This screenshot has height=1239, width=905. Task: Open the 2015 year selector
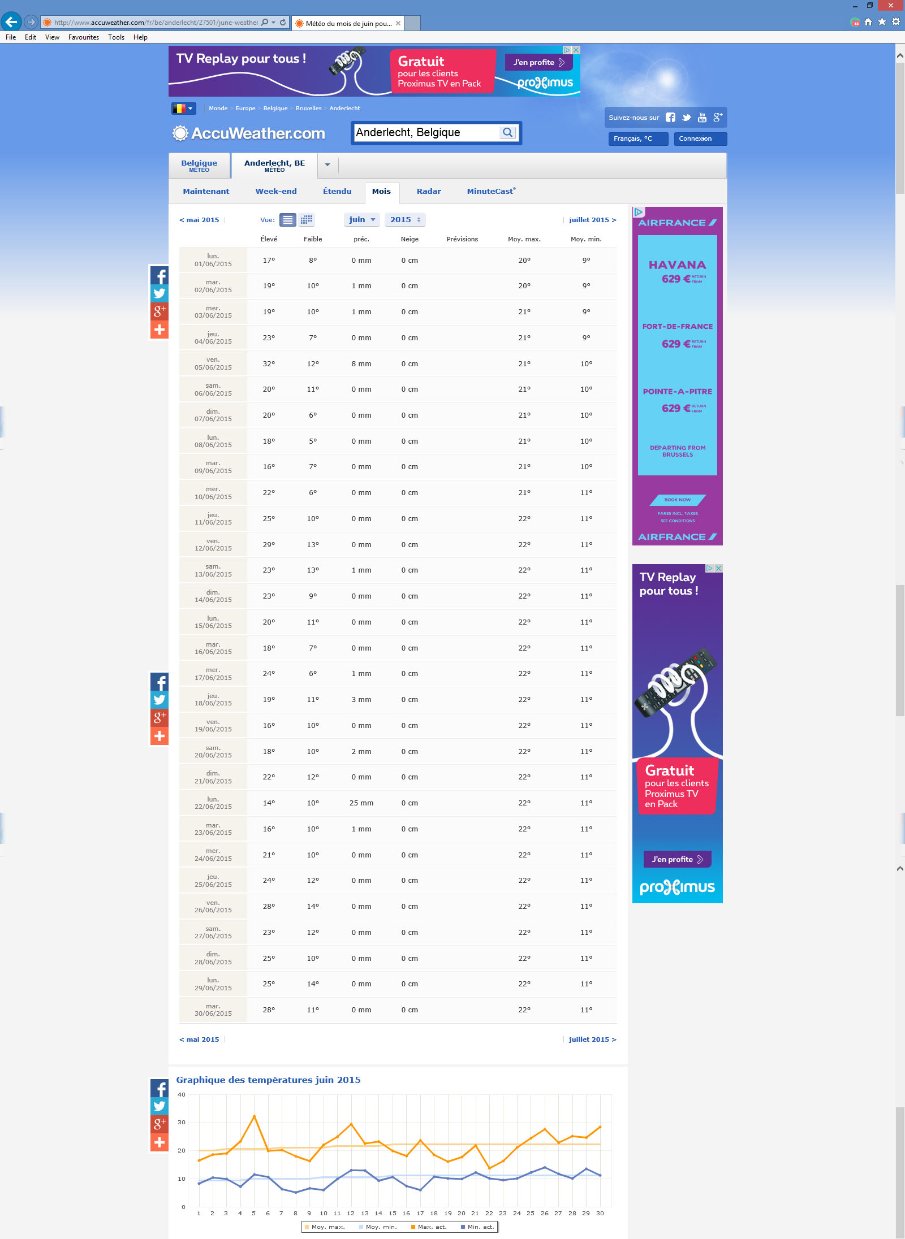pos(405,220)
